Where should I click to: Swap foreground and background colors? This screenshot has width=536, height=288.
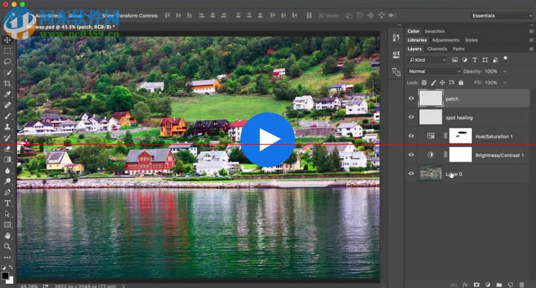click(x=11, y=267)
